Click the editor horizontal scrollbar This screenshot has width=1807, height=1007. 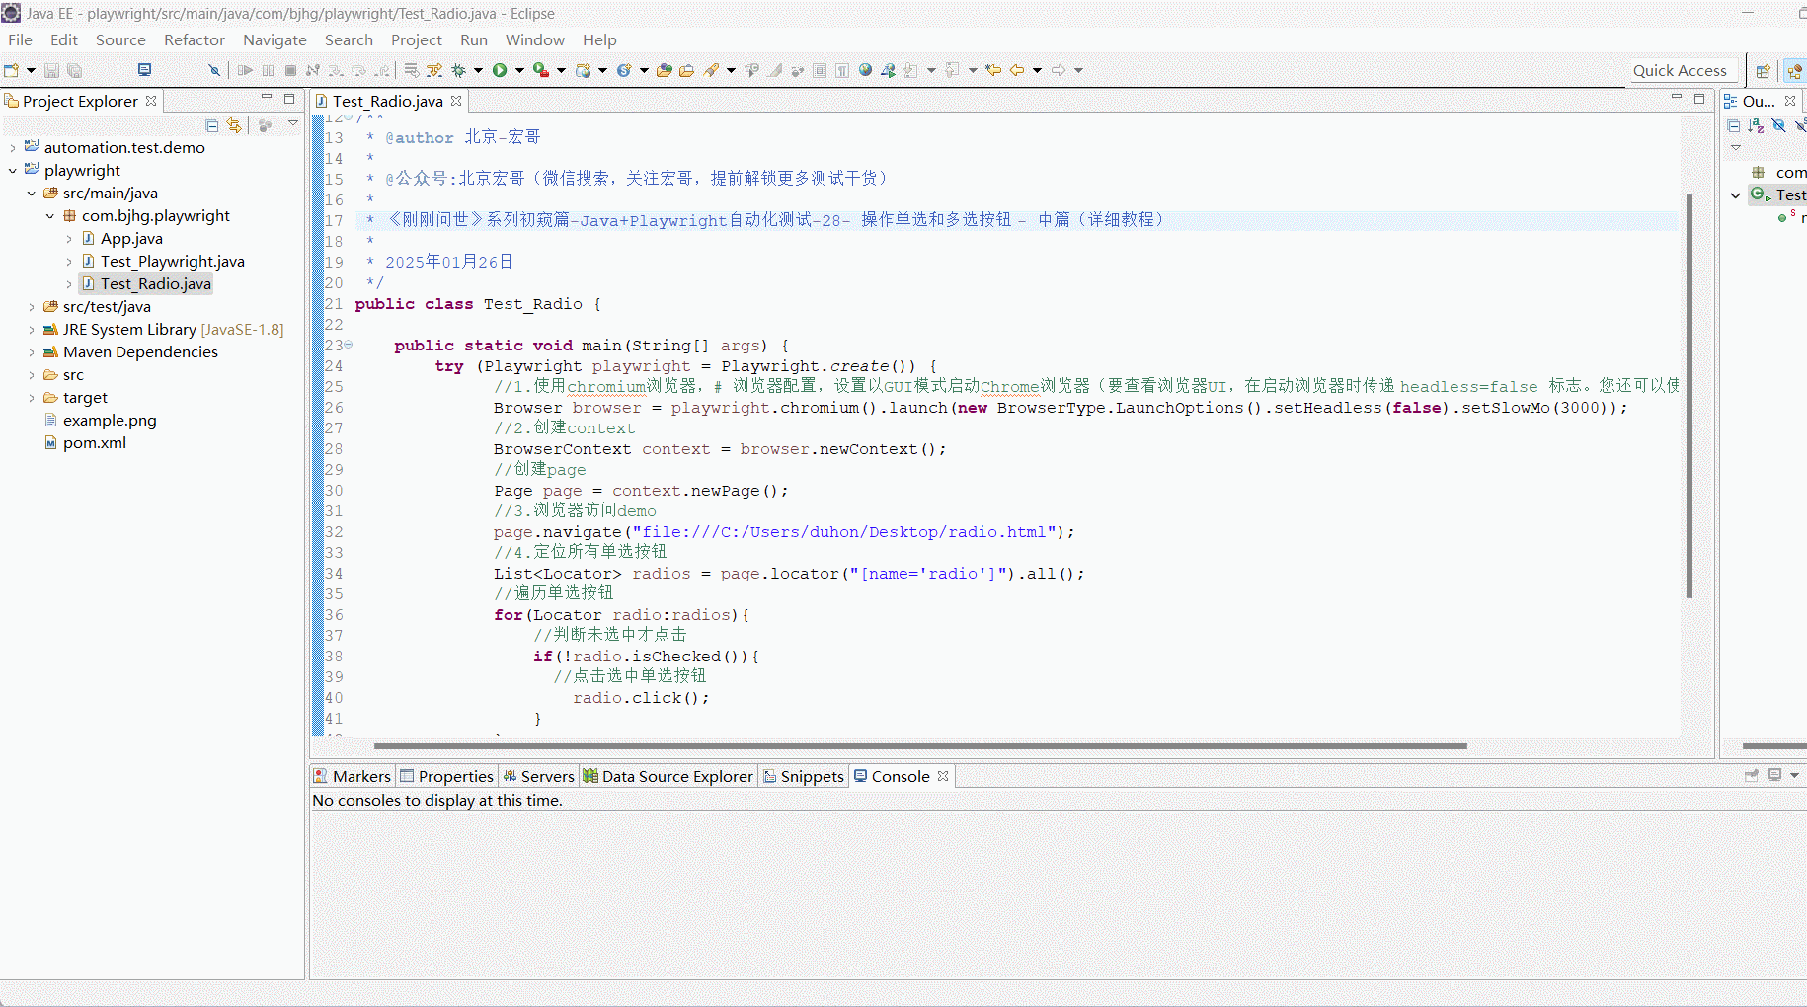[x=920, y=746]
